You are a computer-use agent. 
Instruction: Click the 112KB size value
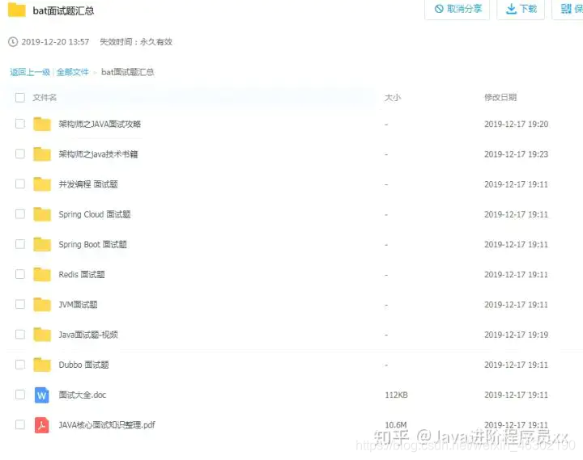tap(396, 395)
